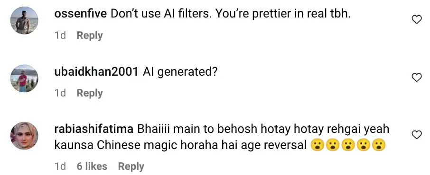Viewport: 430px width, 175px height.
Task: Like rabiashifatima's comment with heart icon
Action: click(417, 134)
